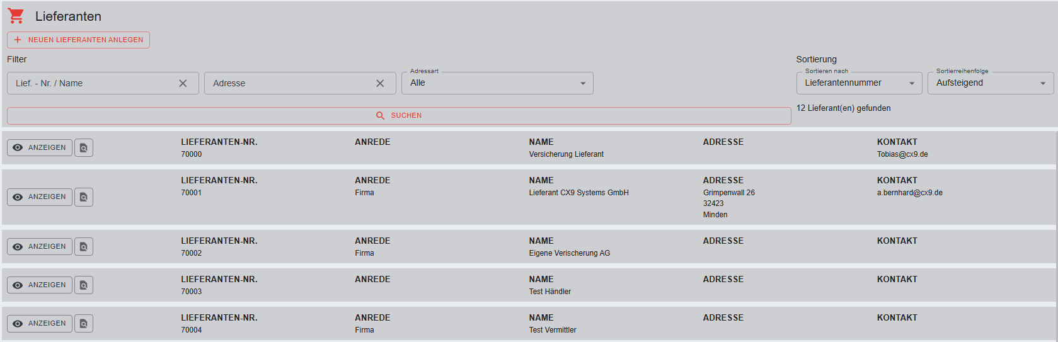Show details for Versicherung Lieferant

[40, 147]
